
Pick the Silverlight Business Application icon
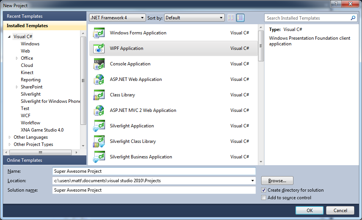99,157
